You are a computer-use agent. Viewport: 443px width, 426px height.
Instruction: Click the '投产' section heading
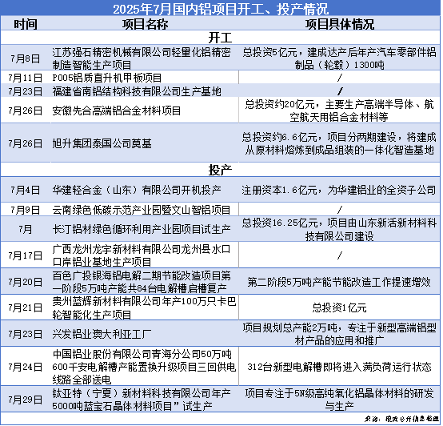(220, 170)
